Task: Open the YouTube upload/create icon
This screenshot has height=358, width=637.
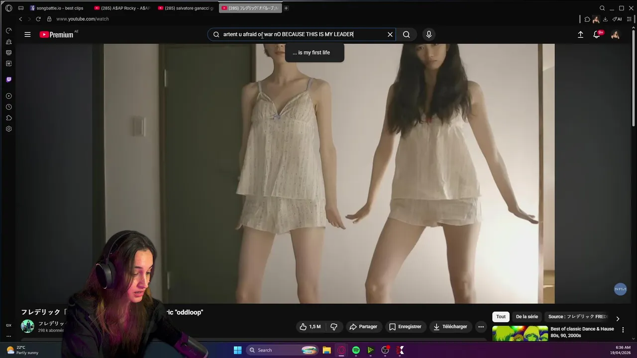Action: click(x=580, y=34)
